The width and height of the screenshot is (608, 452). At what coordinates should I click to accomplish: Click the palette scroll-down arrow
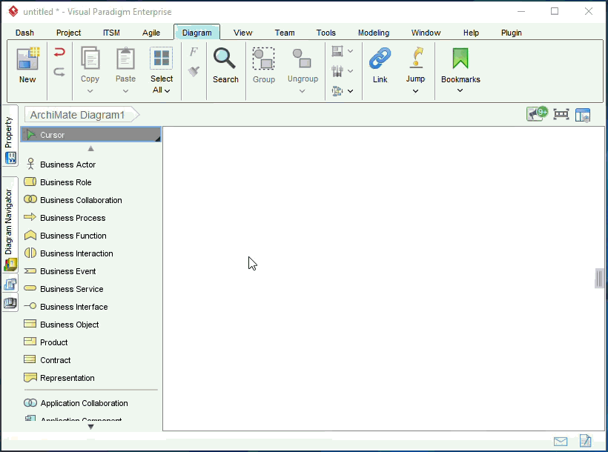click(x=90, y=427)
